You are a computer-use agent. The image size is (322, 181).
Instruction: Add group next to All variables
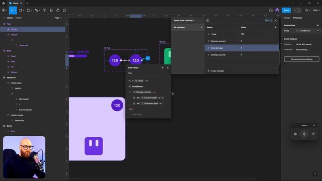tap(201, 27)
